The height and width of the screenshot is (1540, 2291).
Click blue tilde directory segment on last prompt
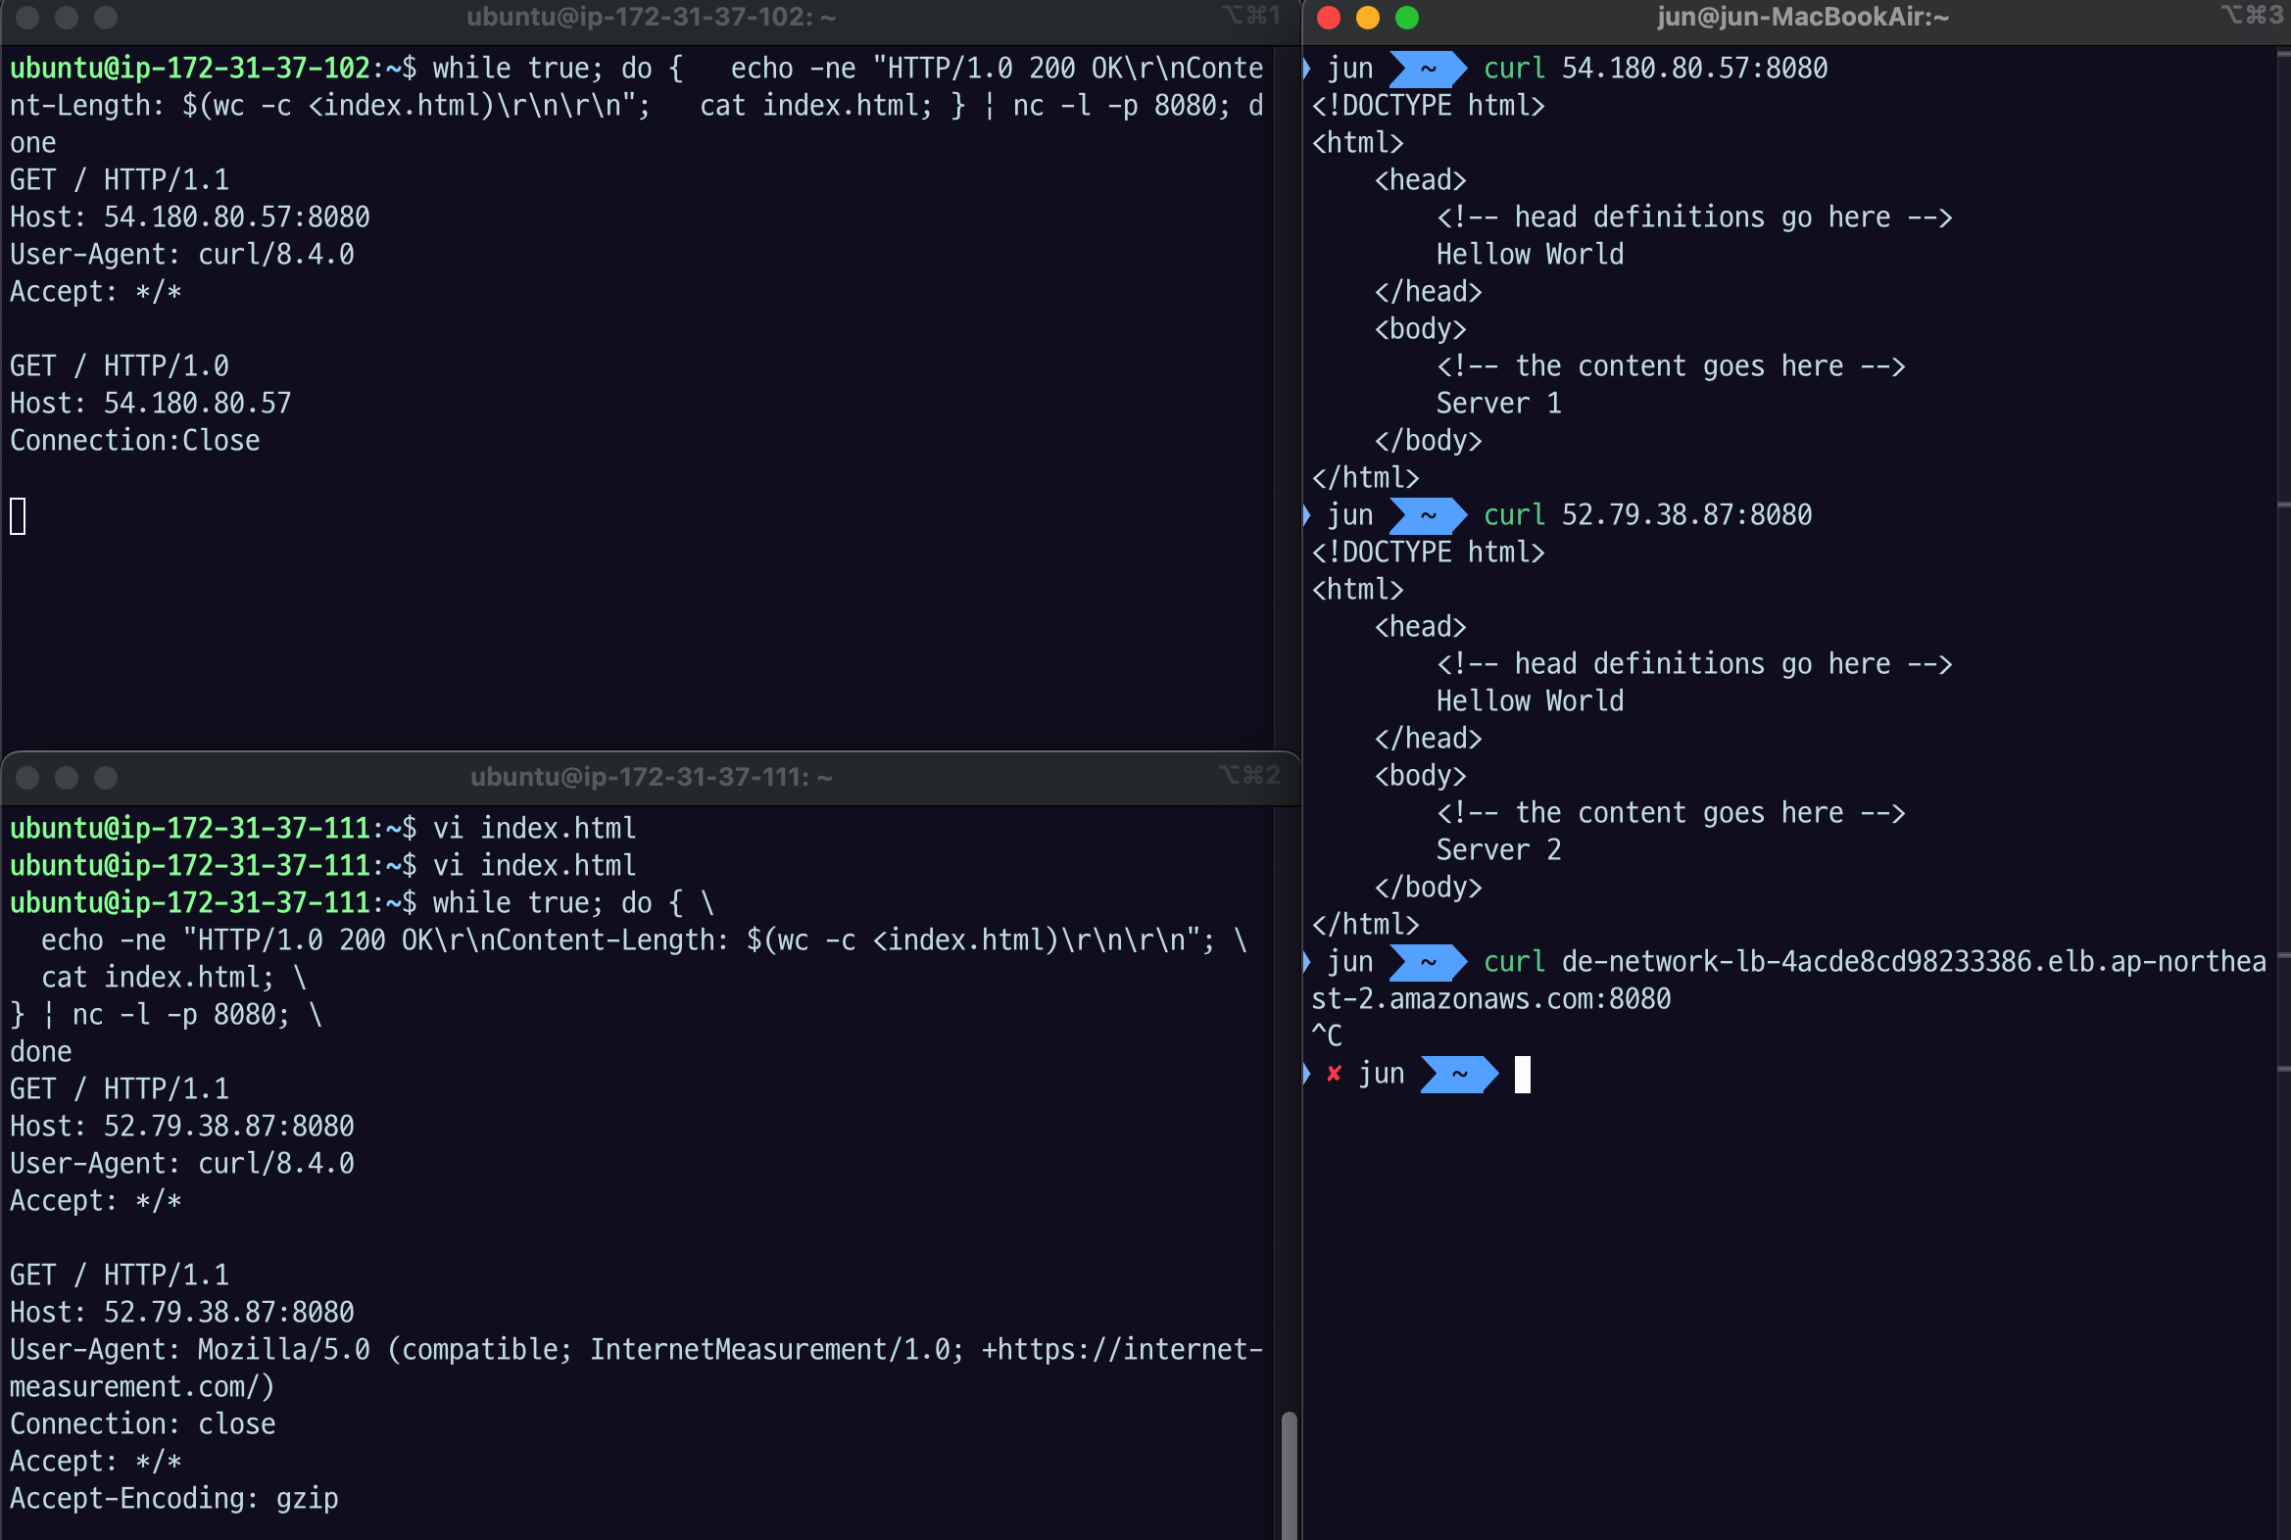pyautogui.click(x=1459, y=1074)
